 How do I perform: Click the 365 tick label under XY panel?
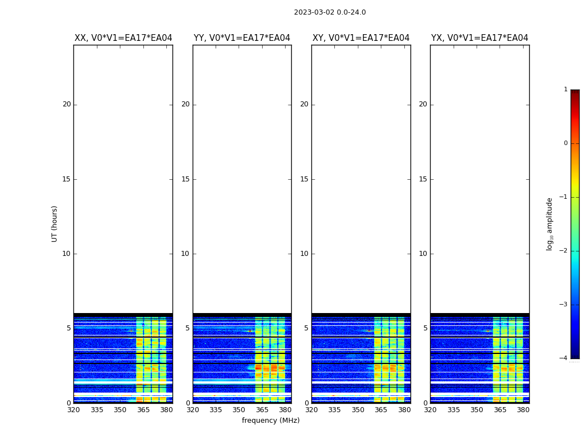click(381, 410)
